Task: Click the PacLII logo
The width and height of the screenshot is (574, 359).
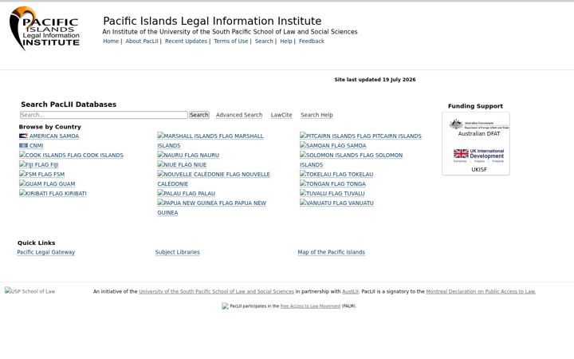Action: pos(45,29)
